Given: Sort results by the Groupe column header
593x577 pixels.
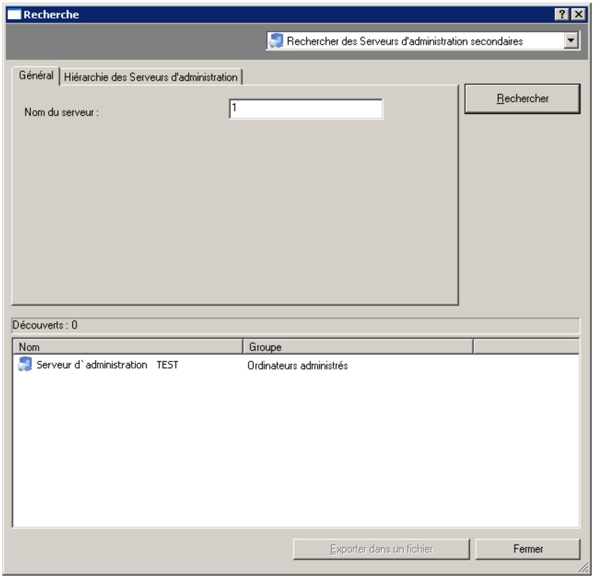Looking at the screenshot, I should click(x=358, y=347).
